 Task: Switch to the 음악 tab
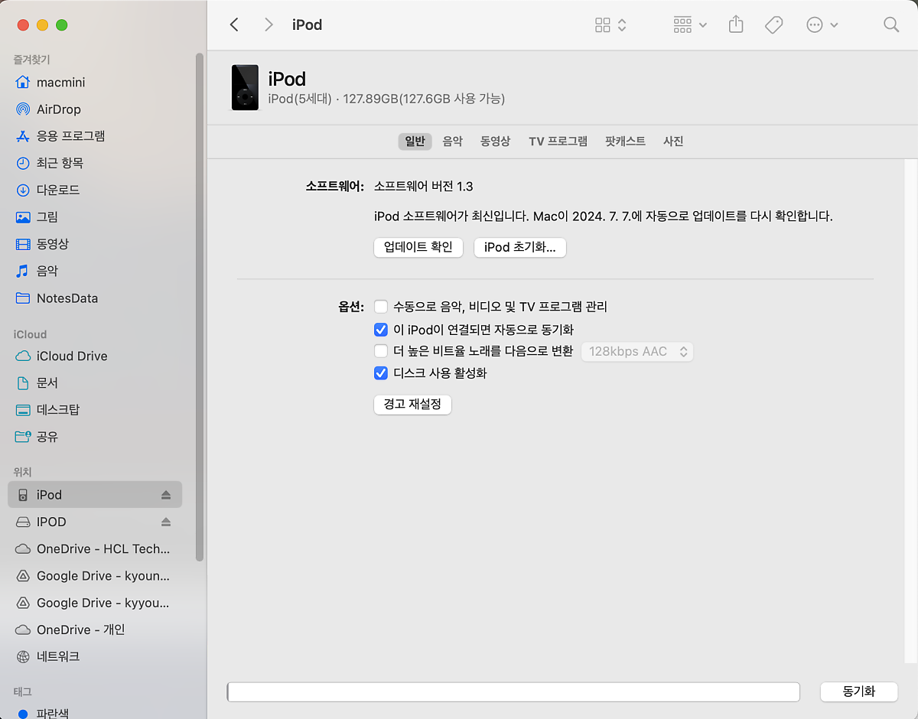(x=453, y=142)
